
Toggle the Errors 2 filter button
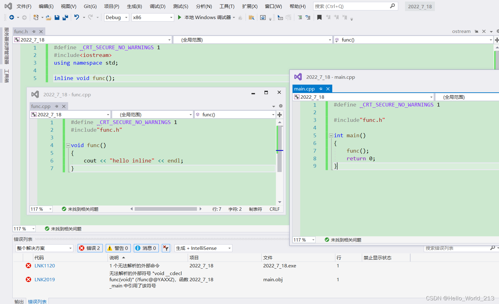(x=90, y=248)
